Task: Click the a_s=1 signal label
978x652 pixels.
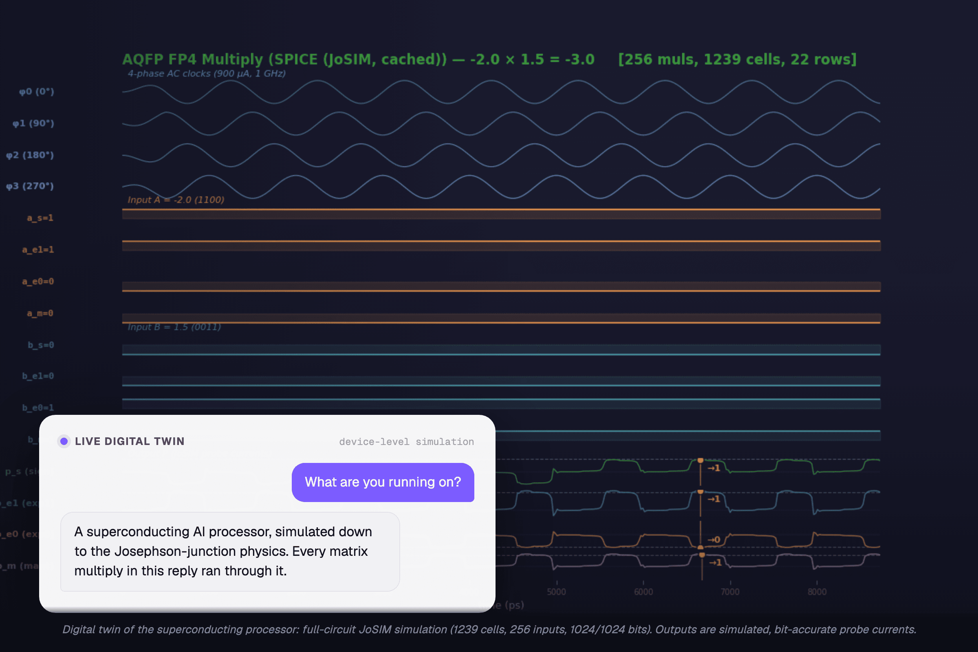Action: tap(40, 218)
